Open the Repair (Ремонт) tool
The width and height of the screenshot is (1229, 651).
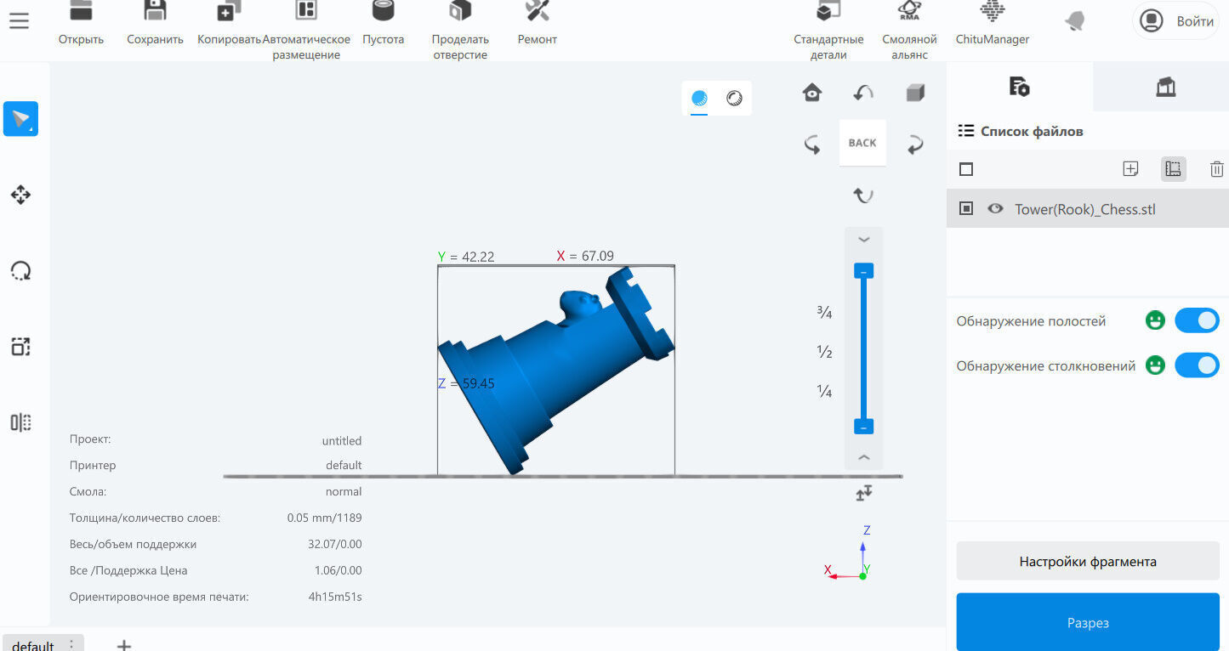(x=538, y=24)
